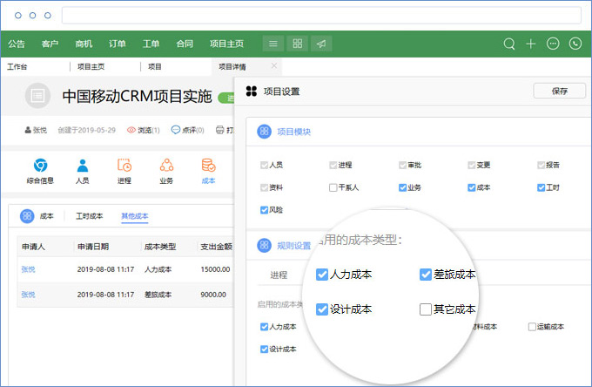Image resolution: width=592 pixels, height=387 pixels.
Task: Open the 人员 personnel icon
Action: click(82, 166)
